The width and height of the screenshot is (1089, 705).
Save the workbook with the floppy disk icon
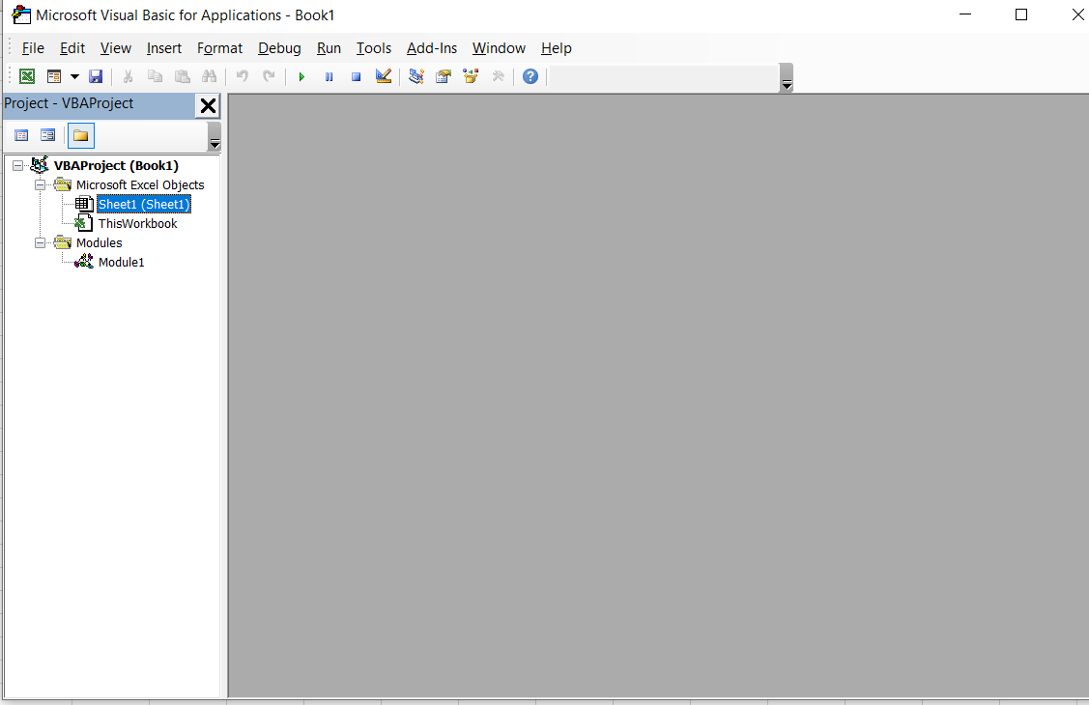(x=96, y=77)
